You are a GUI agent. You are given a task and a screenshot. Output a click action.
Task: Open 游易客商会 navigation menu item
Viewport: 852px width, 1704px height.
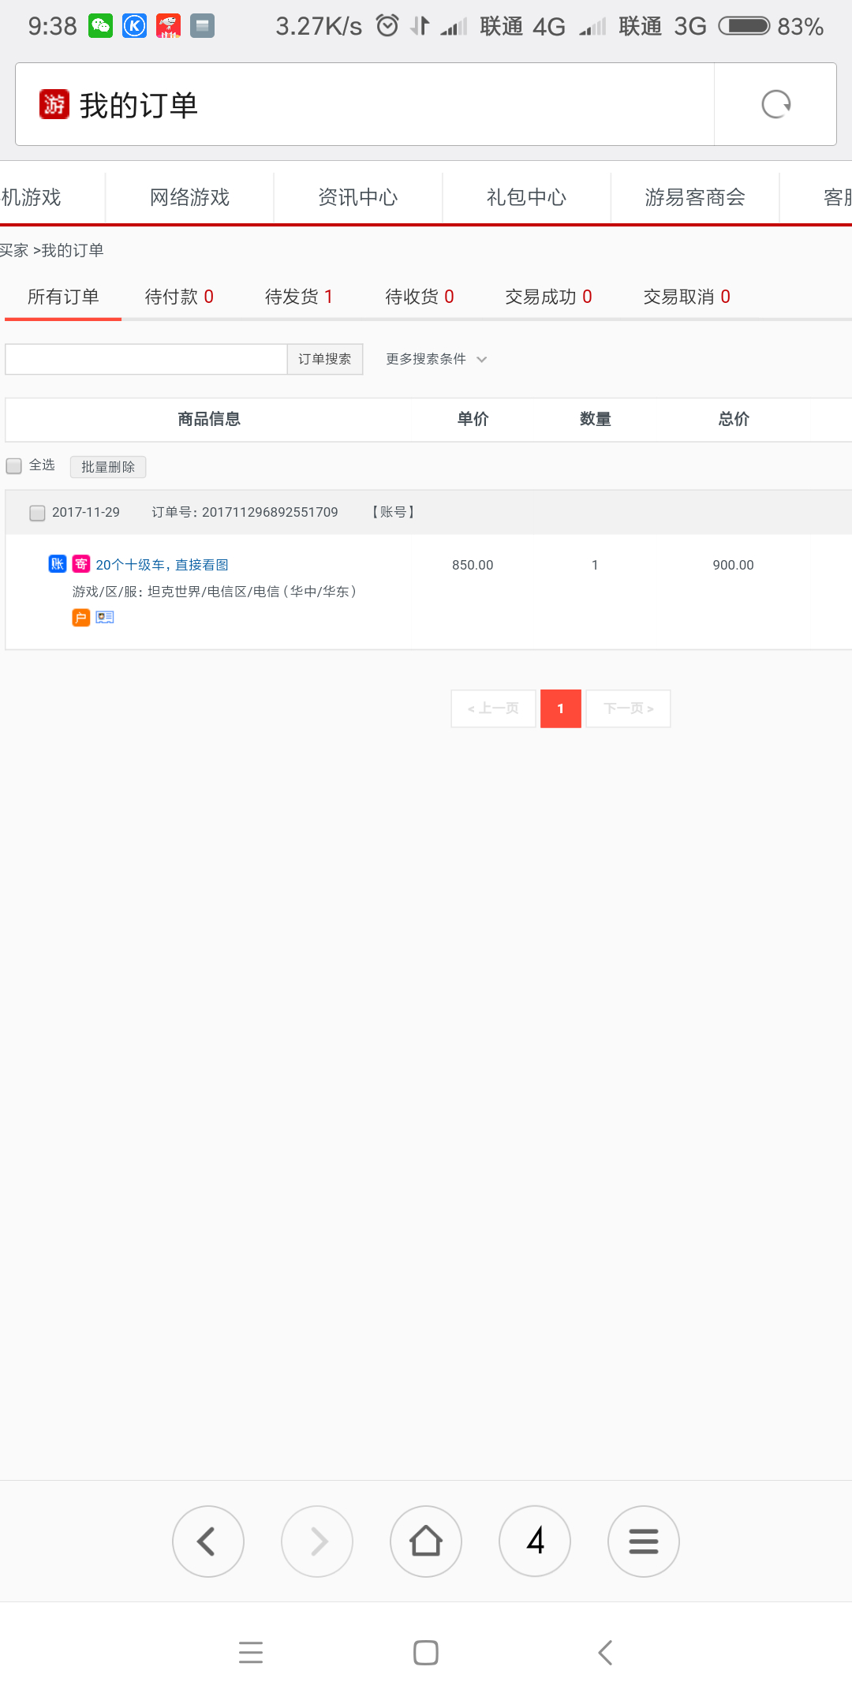coord(695,197)
